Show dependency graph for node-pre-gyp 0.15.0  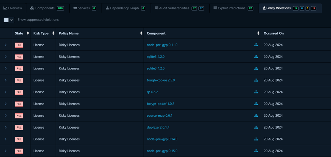(256, 151)
